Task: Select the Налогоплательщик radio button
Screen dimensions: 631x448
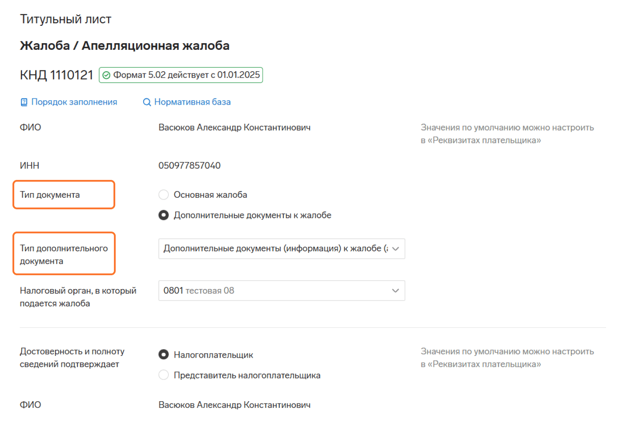Action: 164,354
